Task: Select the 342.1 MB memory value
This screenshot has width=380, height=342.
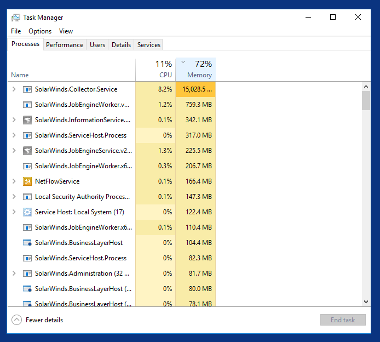Action: pos(198,120)
